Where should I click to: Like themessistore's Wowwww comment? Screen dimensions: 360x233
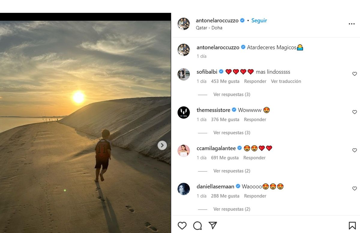tap(354, 112)
